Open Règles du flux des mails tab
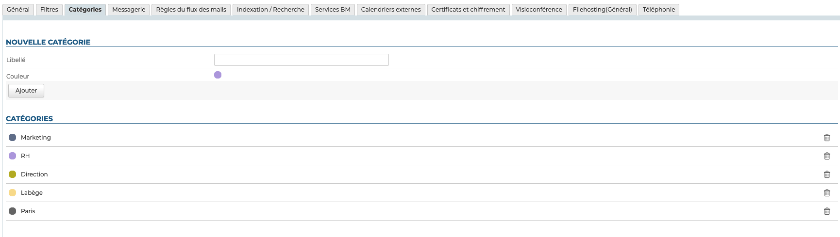840x237 pixels. tap(191, 10)
